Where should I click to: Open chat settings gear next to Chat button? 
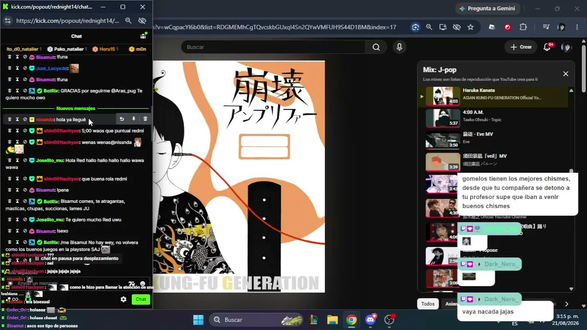[x=124, y=299]
